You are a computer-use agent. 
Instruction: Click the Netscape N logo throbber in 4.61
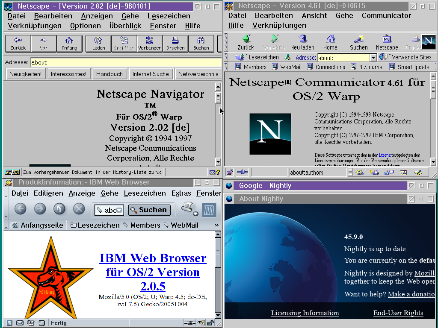(x=428, y=42)
